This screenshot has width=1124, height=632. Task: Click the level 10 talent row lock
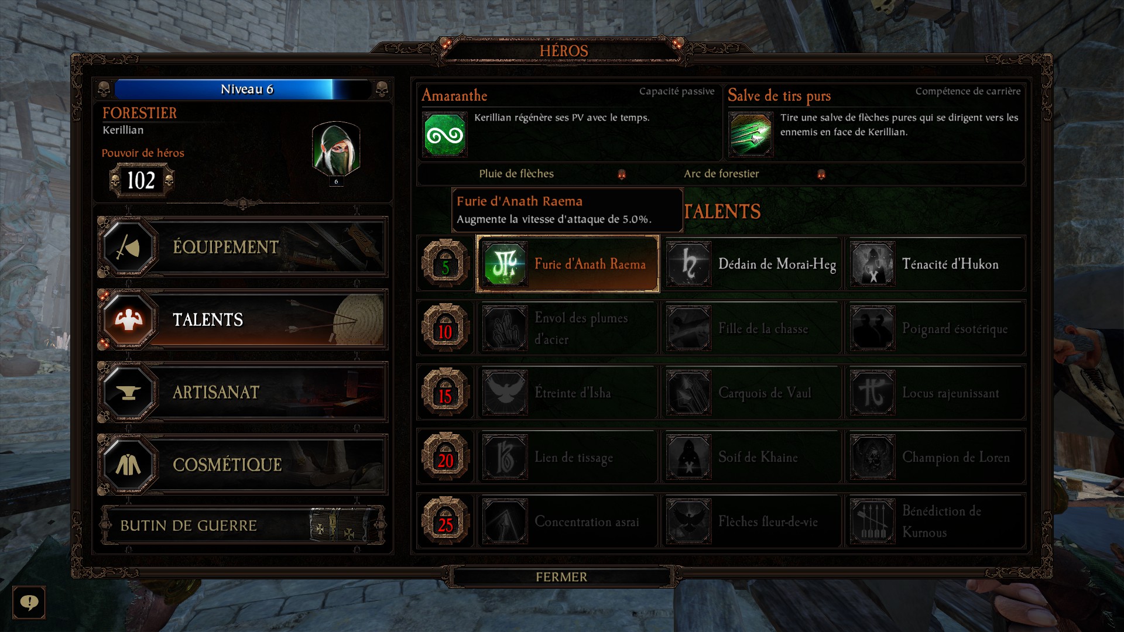pos(446,328)
